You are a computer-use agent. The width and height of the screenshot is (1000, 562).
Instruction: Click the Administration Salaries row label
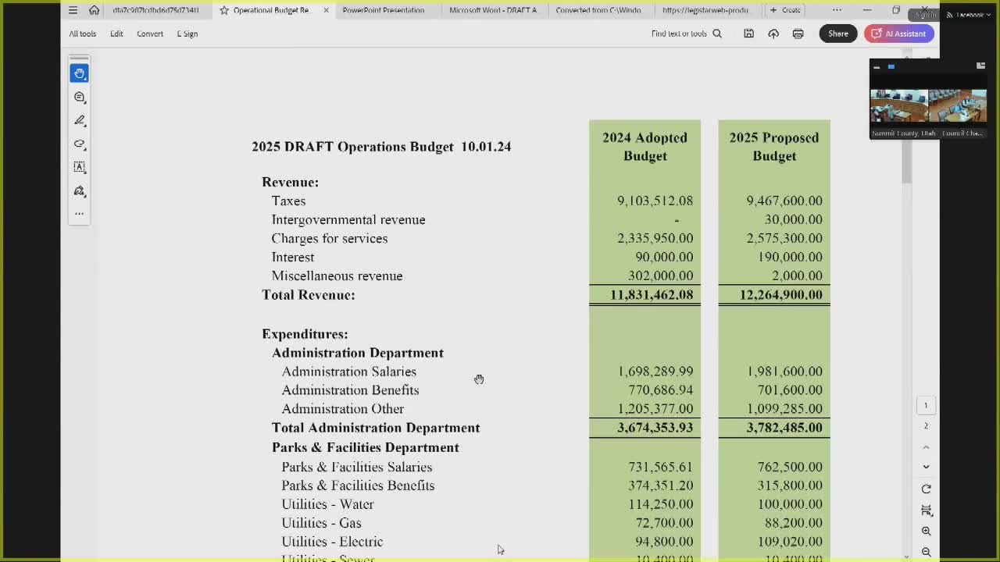[x=349, y=372]
